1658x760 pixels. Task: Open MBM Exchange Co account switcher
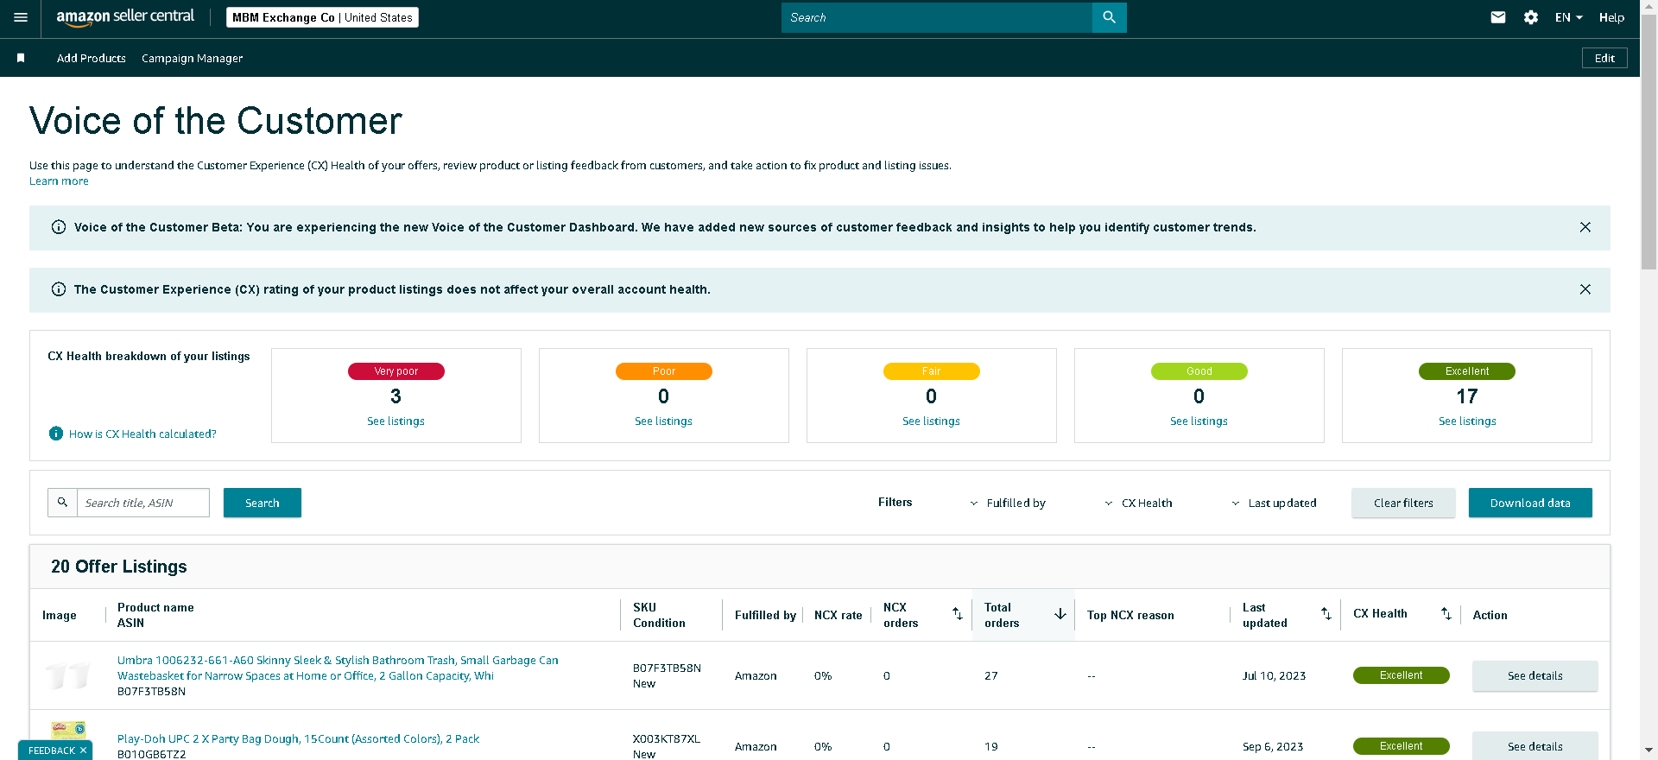322,17
